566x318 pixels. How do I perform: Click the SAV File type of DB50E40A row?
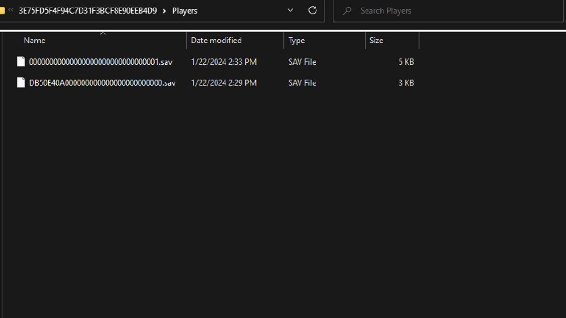tap(302, 82)
